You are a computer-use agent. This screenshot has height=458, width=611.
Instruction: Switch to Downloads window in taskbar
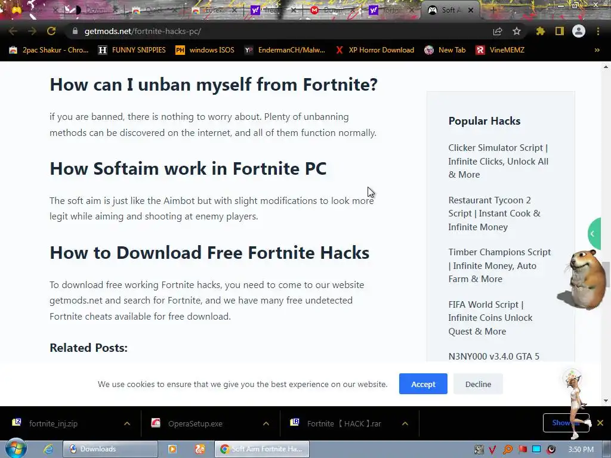[110, 449]
